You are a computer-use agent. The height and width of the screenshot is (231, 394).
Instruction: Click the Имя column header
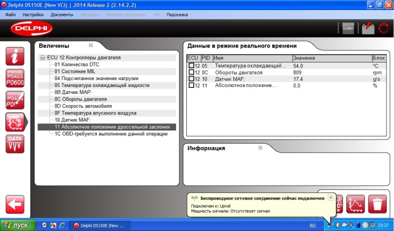pyautogui.click(x=253, y=58)
